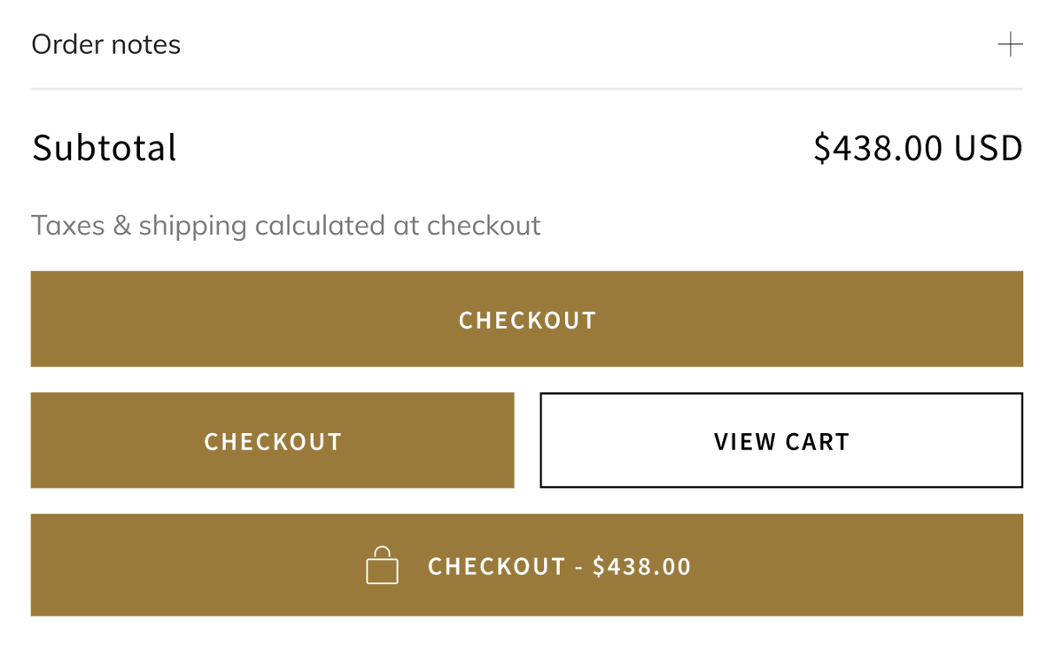Click the dollar sign in the subtotal amount
The height and width of the screenshot is (652, 1063).
pyautogui.click(x=822, y=148)
